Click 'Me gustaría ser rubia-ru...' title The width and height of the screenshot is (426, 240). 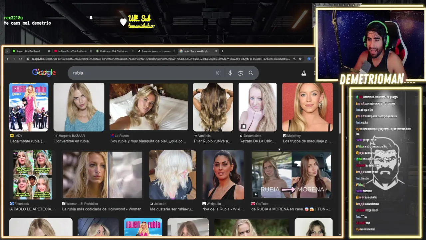tap(172, 209)
